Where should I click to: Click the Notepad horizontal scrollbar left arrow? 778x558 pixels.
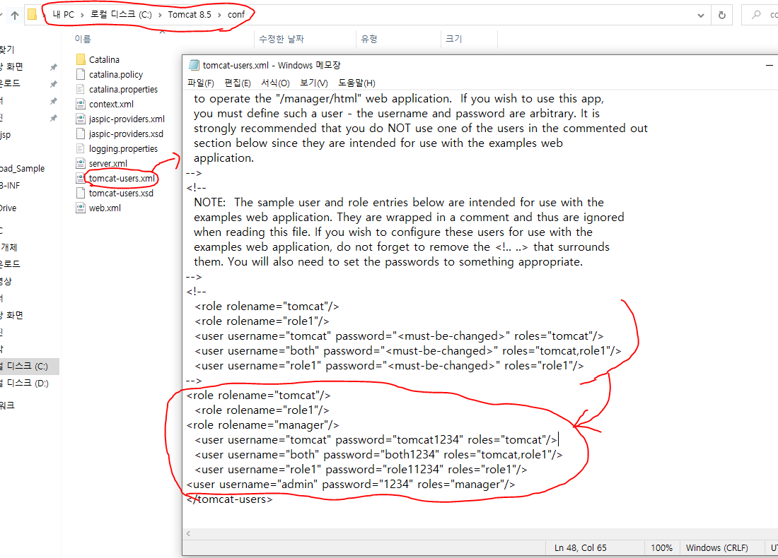click(189, 534)
